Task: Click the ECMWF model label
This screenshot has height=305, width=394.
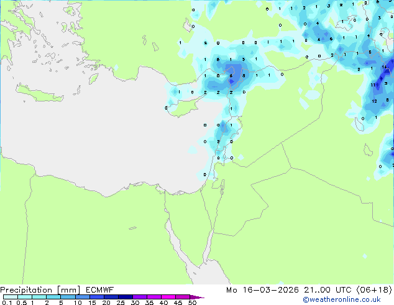Action: pyautogui.click(x=100, y=290)
